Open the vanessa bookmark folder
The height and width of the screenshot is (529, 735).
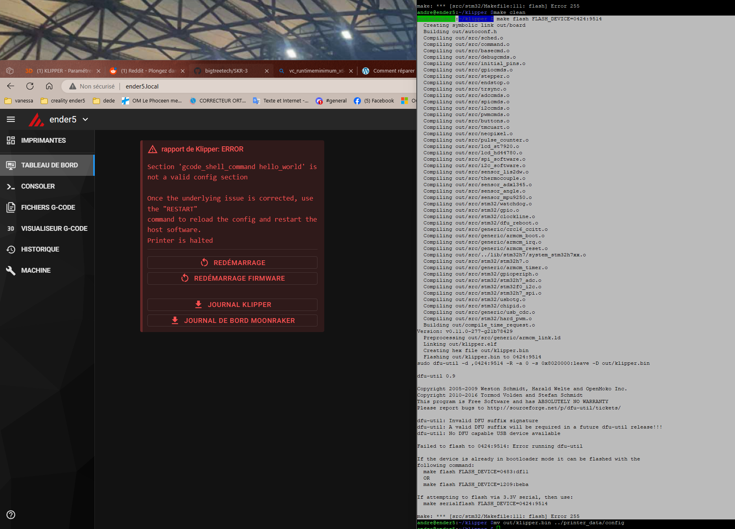tap(19, 101)
